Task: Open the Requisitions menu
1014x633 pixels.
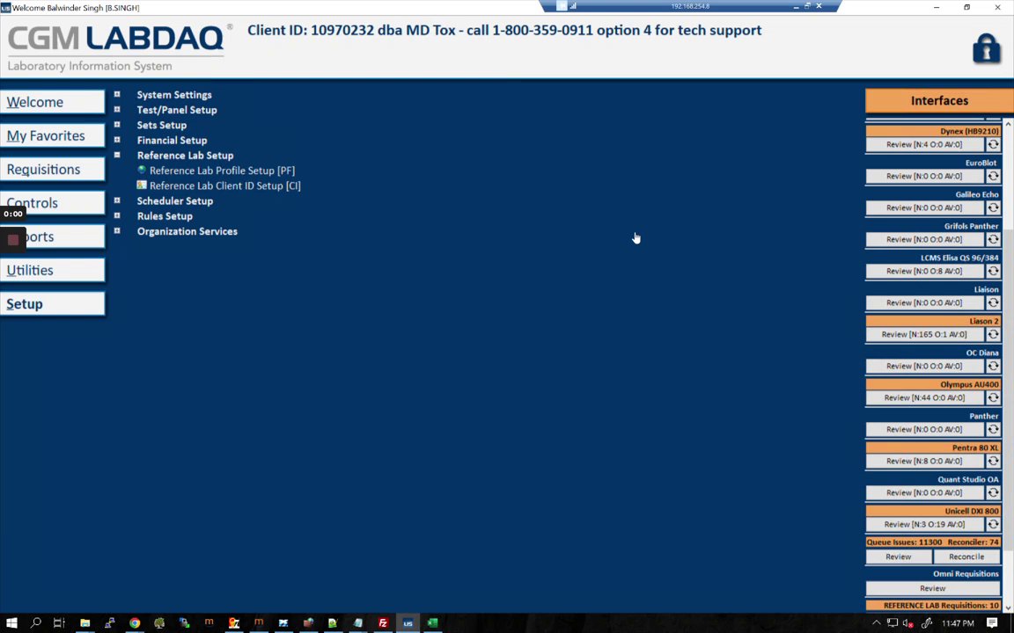Action: (52, 169)
